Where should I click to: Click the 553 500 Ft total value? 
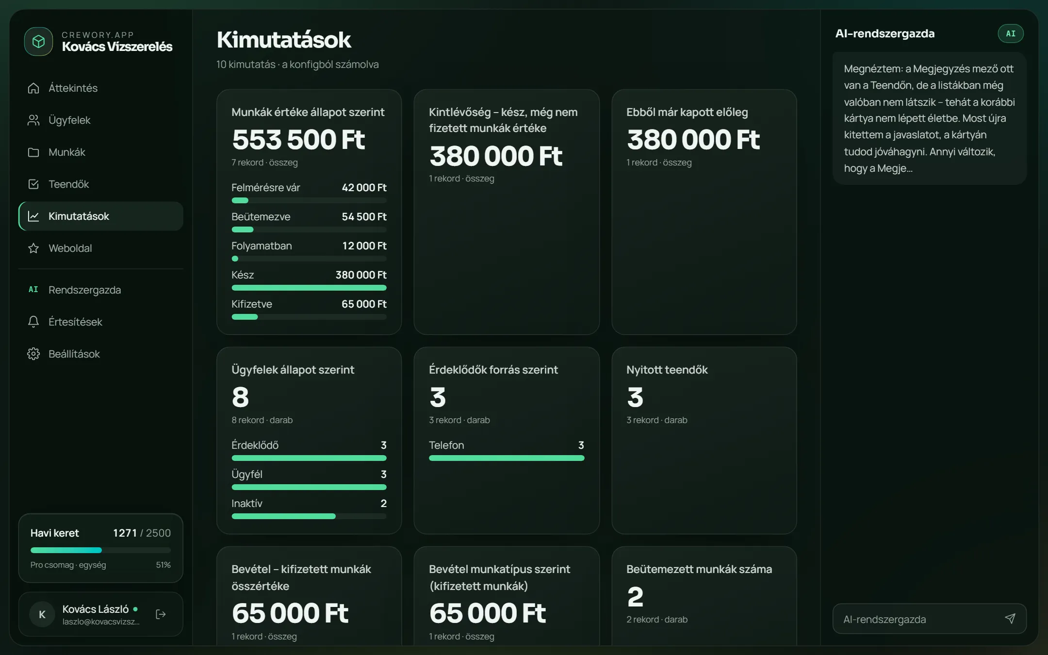point(298,139)
